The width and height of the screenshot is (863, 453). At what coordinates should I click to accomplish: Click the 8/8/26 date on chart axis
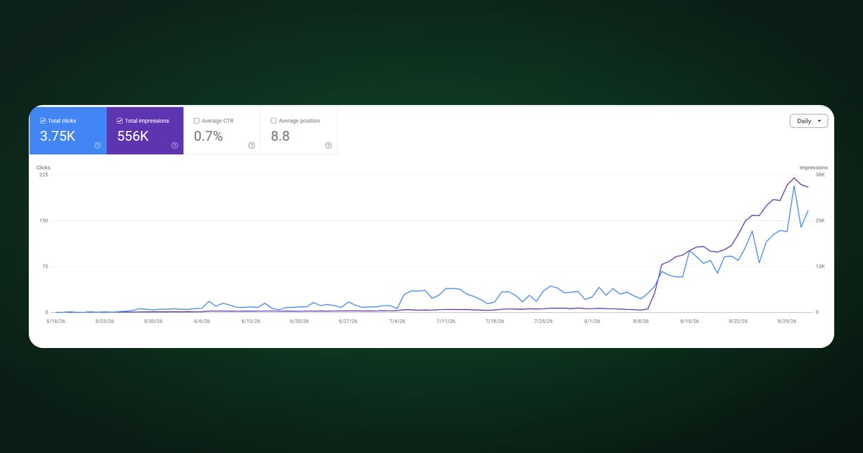[641, 321]
